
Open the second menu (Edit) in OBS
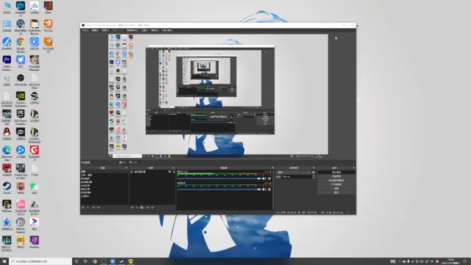[95, 31]
